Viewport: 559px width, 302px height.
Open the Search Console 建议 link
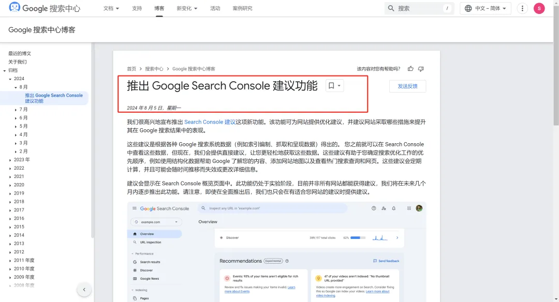pos(210,122)
